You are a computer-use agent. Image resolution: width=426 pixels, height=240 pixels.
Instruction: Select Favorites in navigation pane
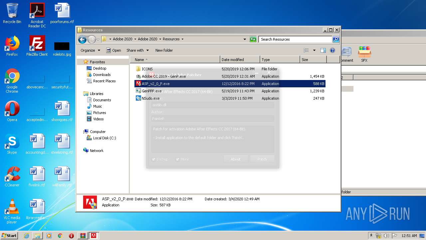click(97, 62)
